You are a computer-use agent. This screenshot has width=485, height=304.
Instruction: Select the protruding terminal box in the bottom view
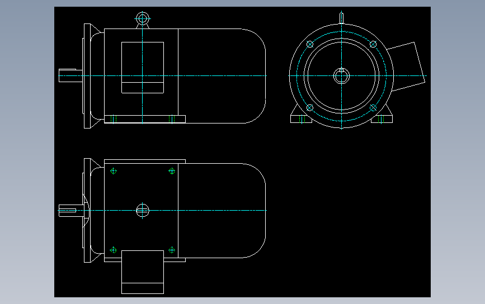tap(143, 272)
